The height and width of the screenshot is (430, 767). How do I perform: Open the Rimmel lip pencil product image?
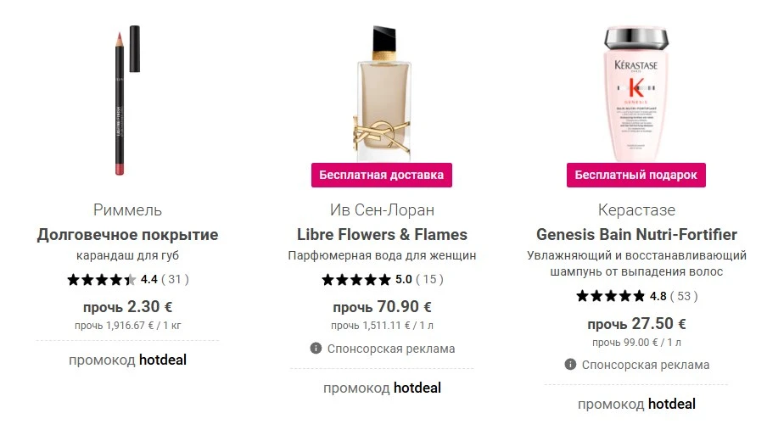pos(127,100)
